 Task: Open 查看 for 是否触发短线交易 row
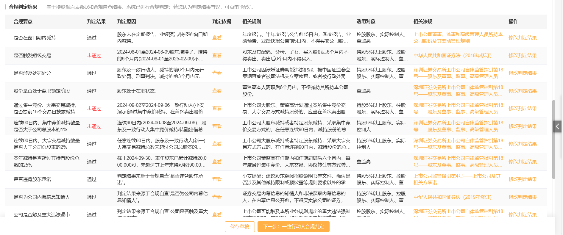217,56
